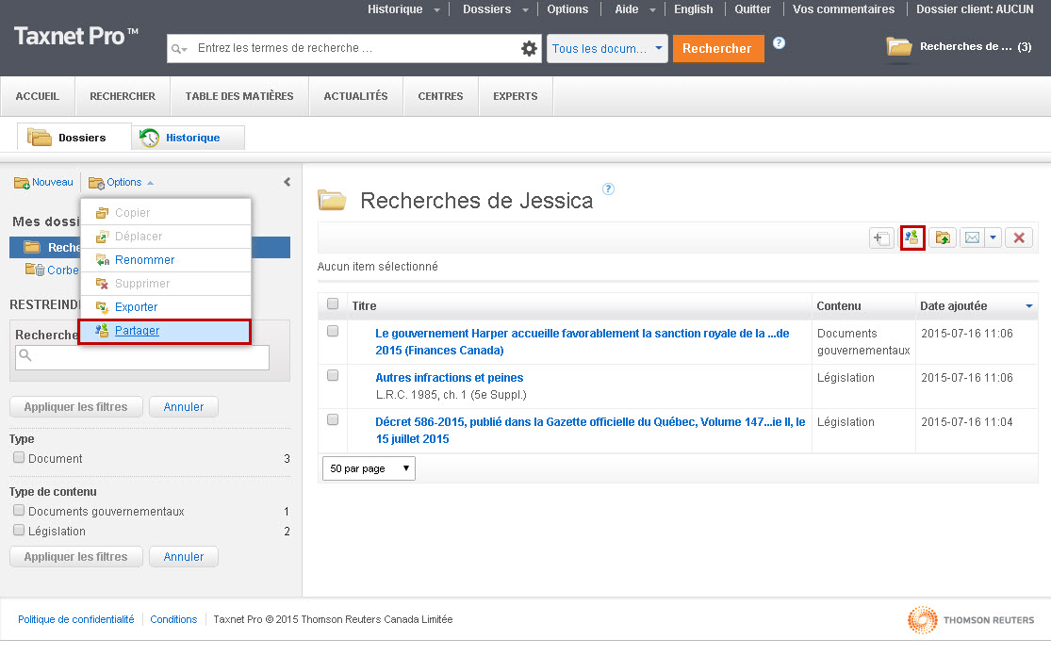Open the Tous les documents dropdown
The image size is (1051, 672).
[607, 49]
